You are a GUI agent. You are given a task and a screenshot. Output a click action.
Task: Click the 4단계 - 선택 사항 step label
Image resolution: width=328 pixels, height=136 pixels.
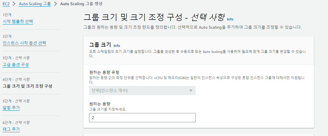(x=16, y=79)
